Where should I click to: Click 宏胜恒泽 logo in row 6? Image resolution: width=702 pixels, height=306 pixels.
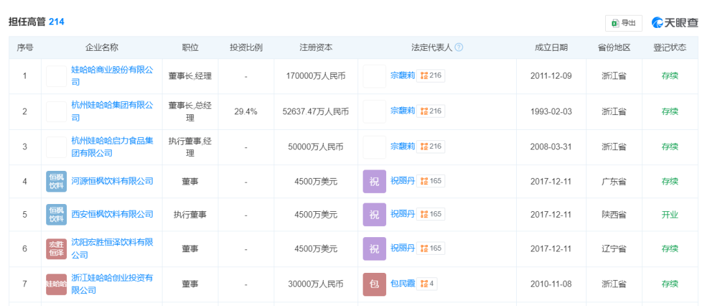click(x=57, y=249)
